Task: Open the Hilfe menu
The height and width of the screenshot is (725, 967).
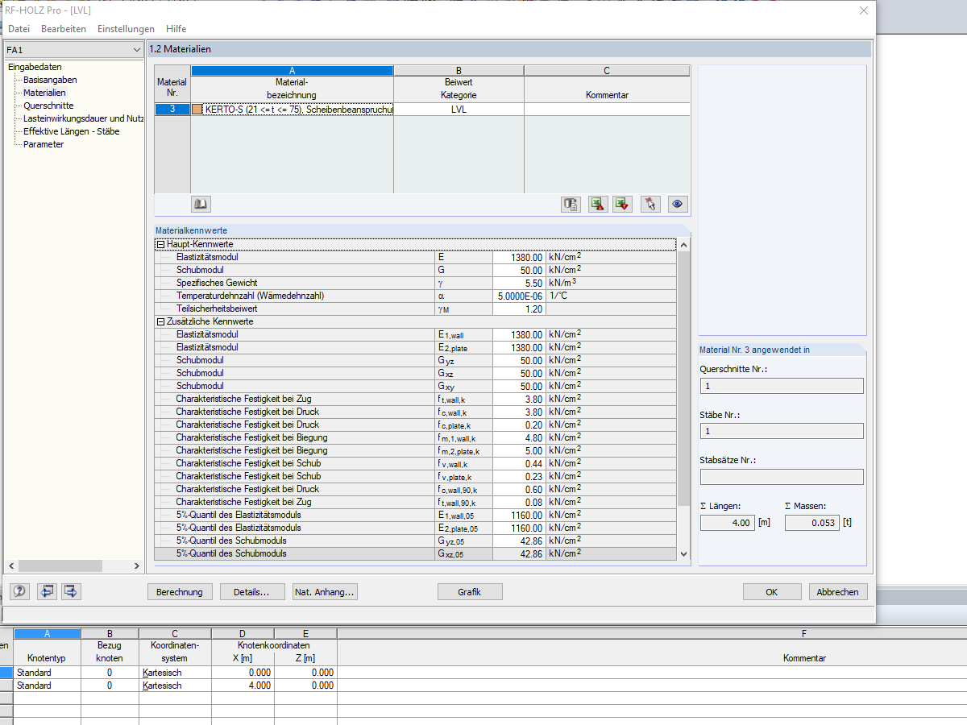Action: 176,28
